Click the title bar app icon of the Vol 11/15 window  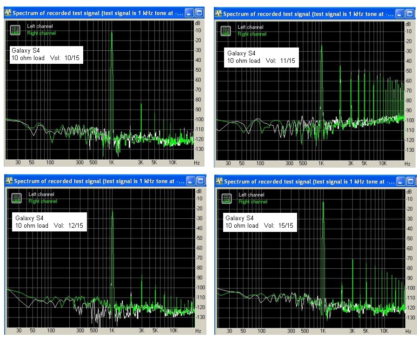click(x=218, y=14)
